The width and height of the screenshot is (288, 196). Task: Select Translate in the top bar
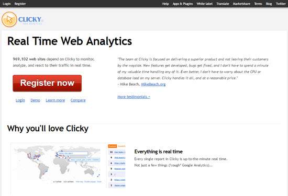(223, 4)
